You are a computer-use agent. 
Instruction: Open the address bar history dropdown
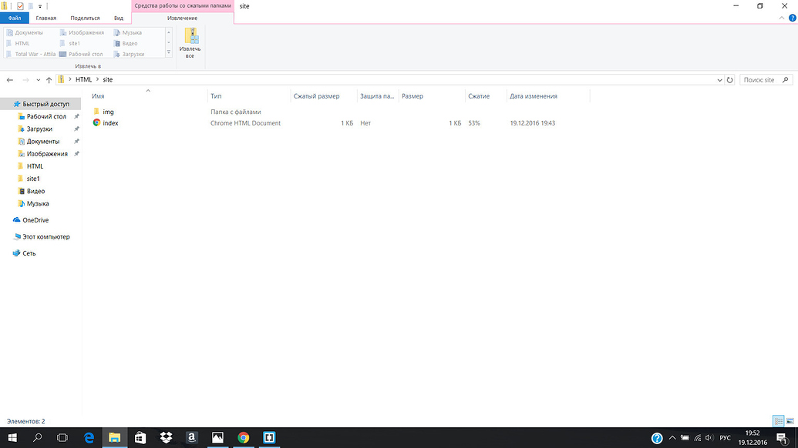pyautogui.click(x=719, y=80)
